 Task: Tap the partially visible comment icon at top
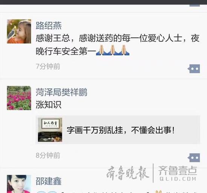tap(195, 5)
